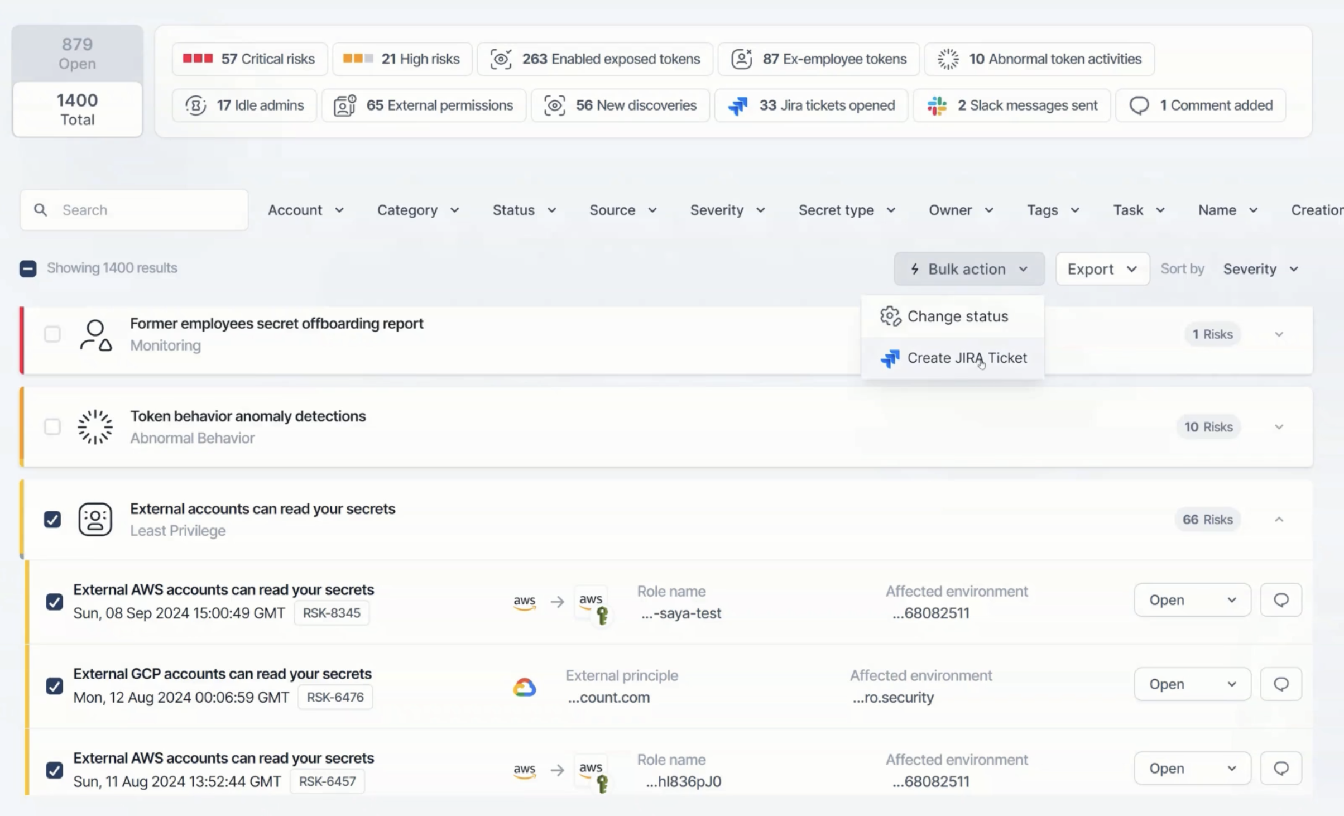The image size is (1344, 816).
Task: Open the Name filter dropdown
Action: click(1228, 210)
